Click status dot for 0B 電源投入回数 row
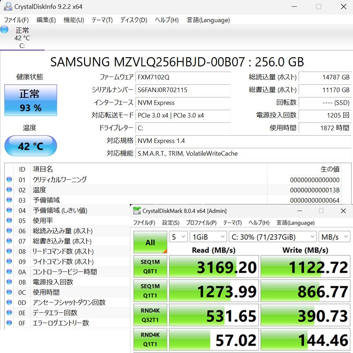The width and height of the screenshot is (353, 353). (x=9, y=282)
